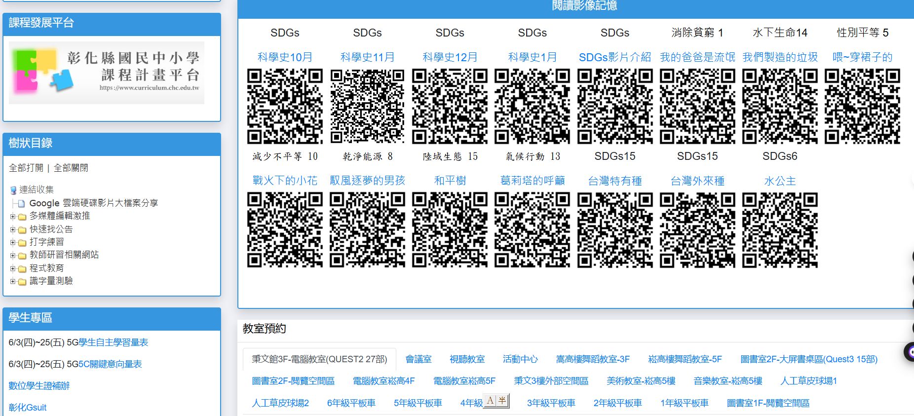
Task: Select the 打字練習 folder icon
Action: (22, 243)
